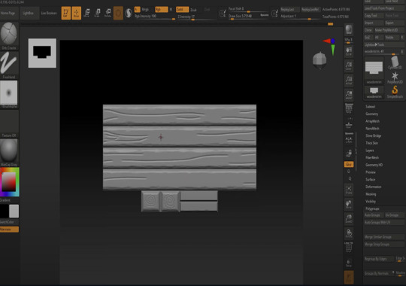The image size is (406, 286).
Task: Expand the Deformation section
Action: pyautogui.click(x=373, y=187)
